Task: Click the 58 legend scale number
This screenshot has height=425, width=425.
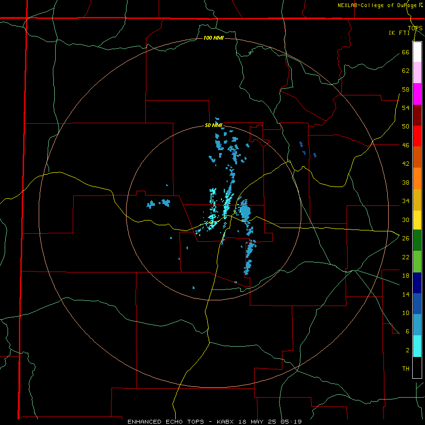Action: tap(406, 89)
